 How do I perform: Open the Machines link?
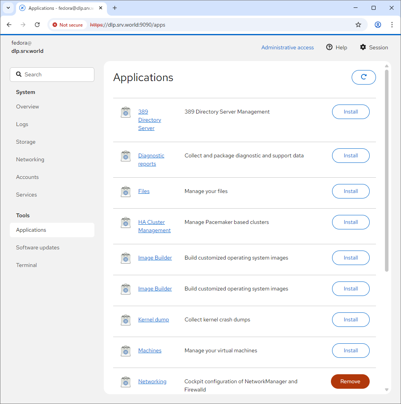(150, 350)
